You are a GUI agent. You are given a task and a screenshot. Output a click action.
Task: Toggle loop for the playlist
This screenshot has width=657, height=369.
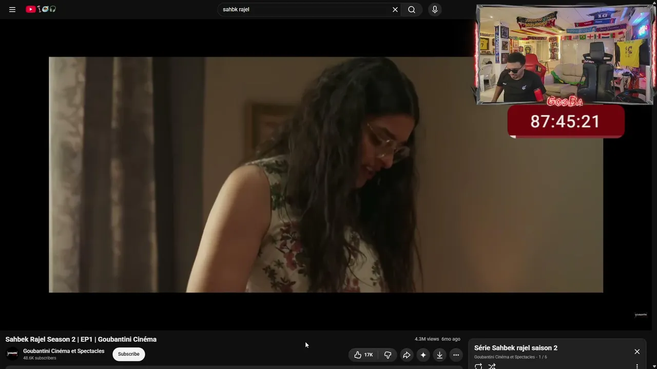click(478, 366)
